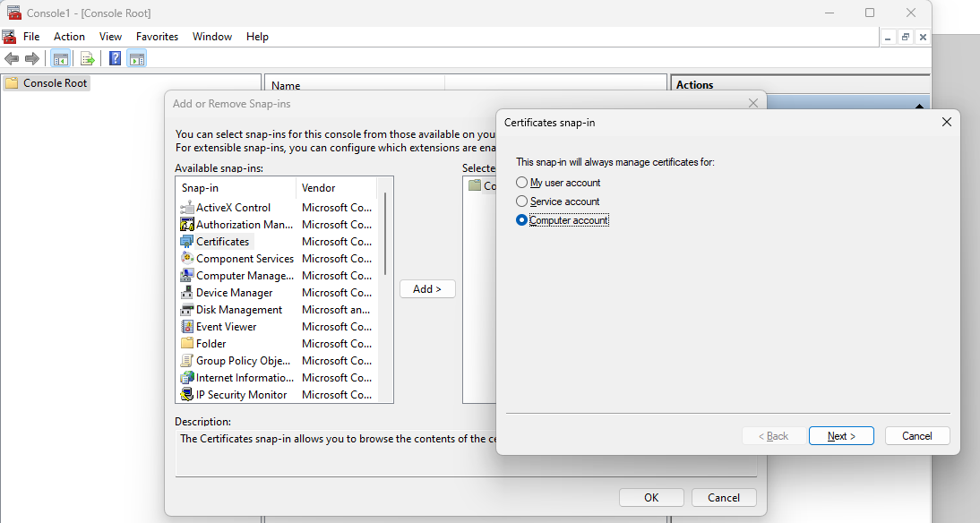Select ActiveX Control in snap-in list
The width and height of the screenshot is (980, 523).
pos(233,208)
